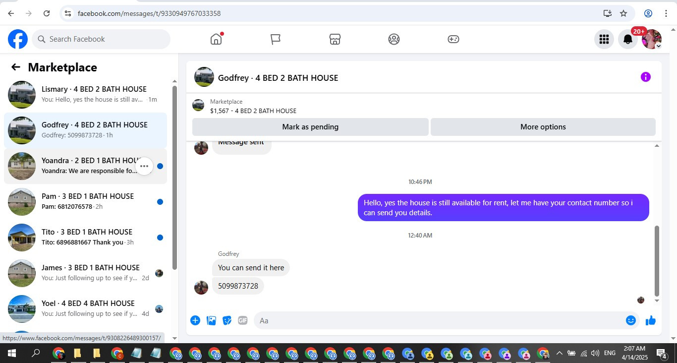
Task: Open the Windows Start menu
Action: pos(12,354)
